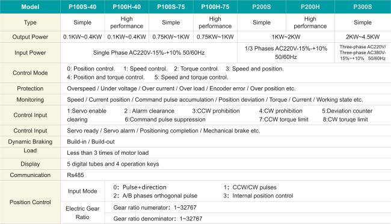
Task: Click the Input Power row label
Action: pyautogui.click(x=30, y=53)
